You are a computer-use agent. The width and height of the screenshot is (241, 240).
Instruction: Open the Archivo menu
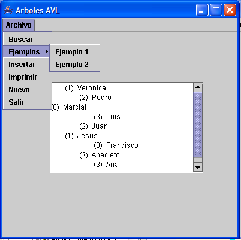[x=19, y=25]
